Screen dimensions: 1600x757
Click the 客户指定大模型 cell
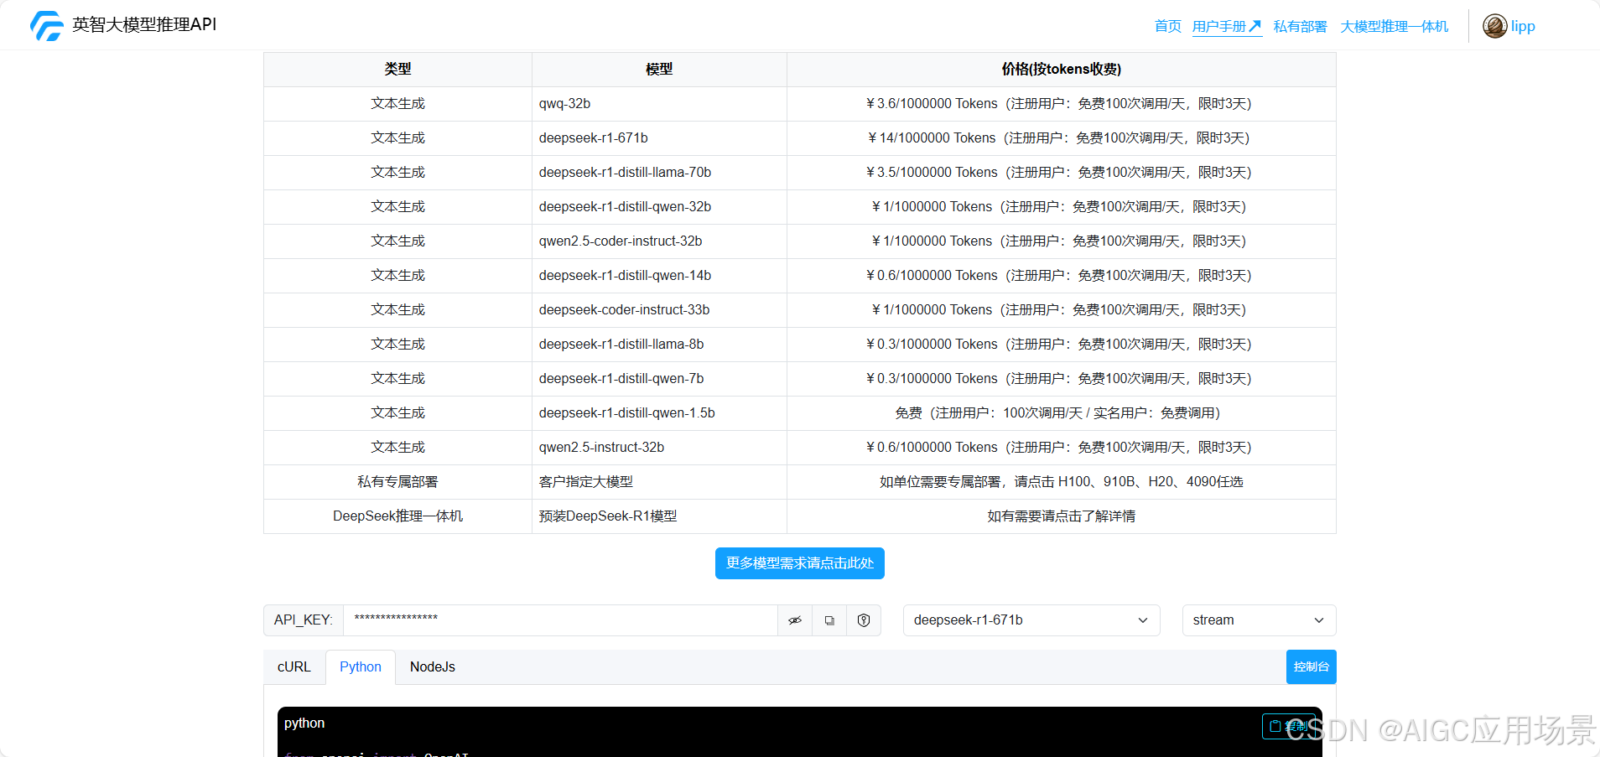click(659, 482)
